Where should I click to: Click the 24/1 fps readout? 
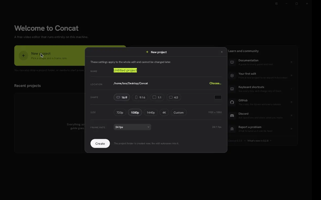(217, 127)
